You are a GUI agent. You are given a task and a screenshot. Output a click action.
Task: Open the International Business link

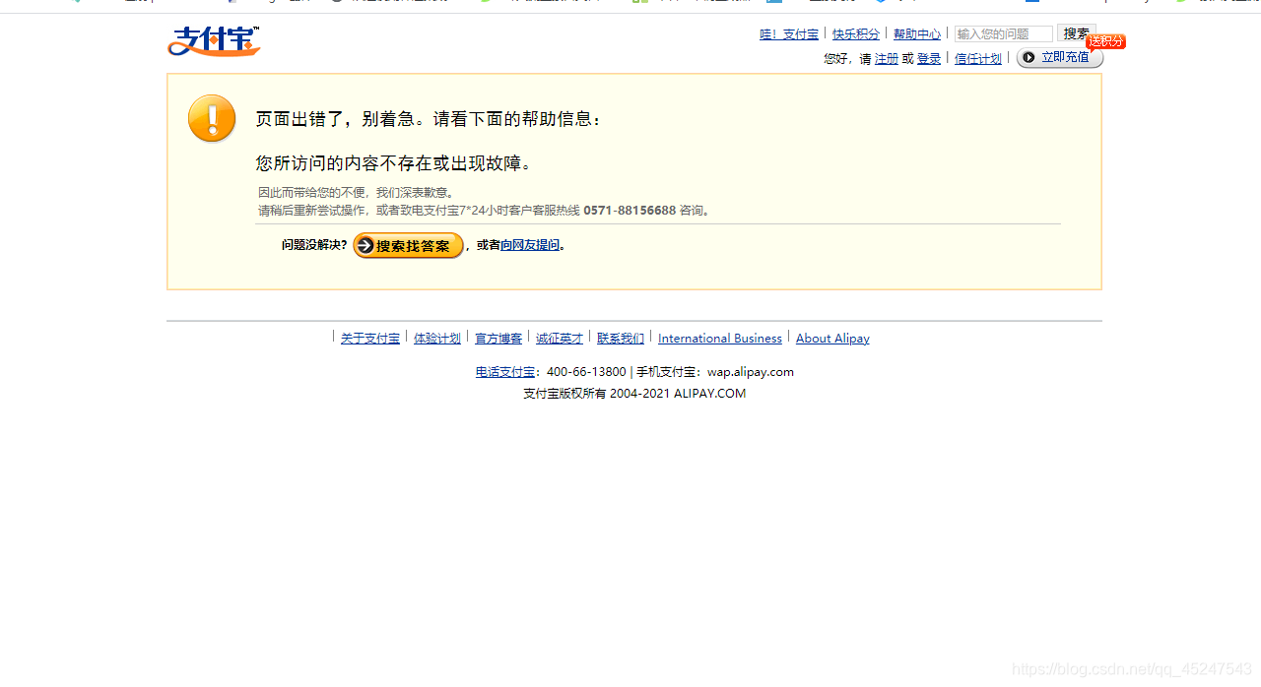[x=720, y=339]
